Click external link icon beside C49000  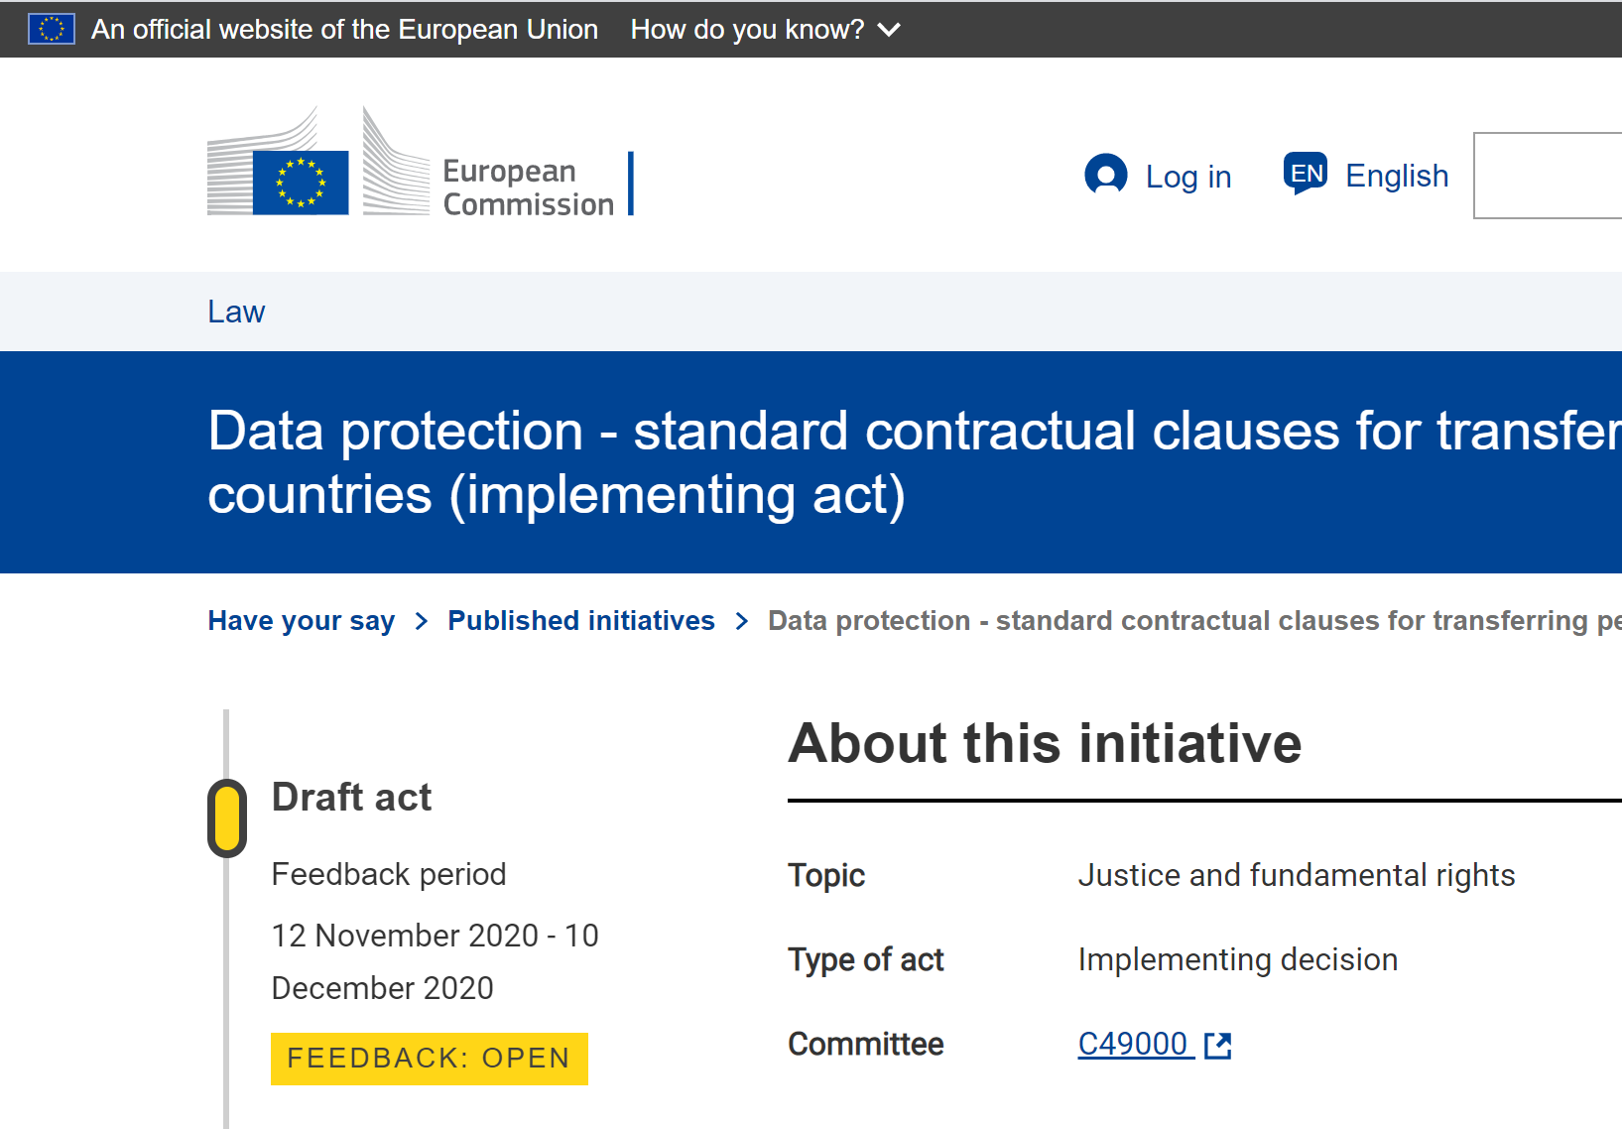pyautogui.click(x=1217, y=1045)
